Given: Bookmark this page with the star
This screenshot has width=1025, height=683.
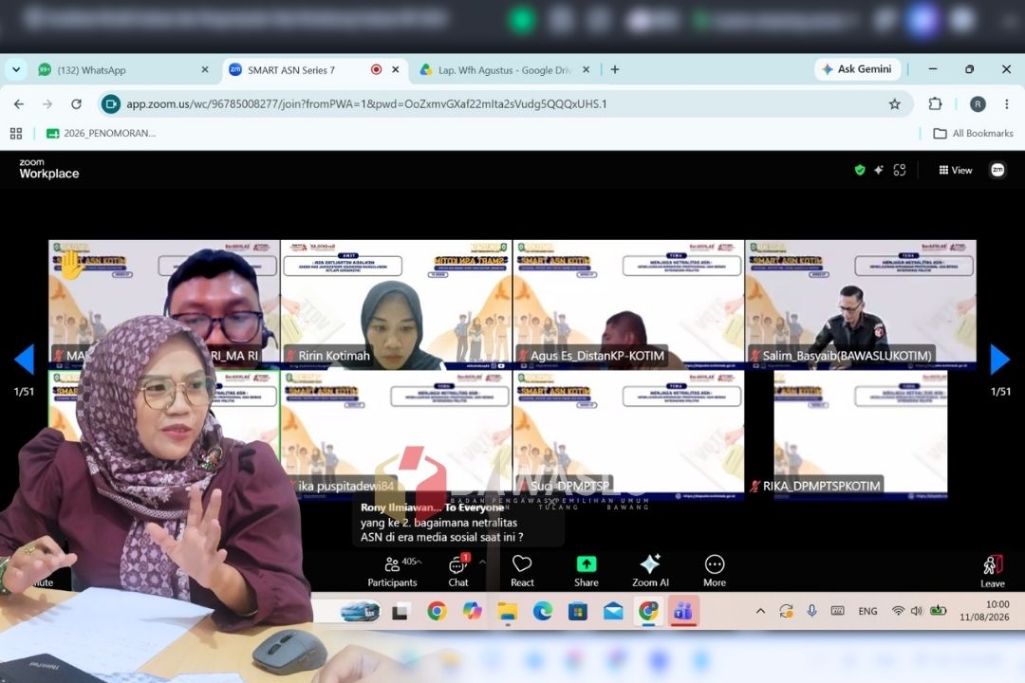Looking at the screenshot, I should (x=894, y=104).
